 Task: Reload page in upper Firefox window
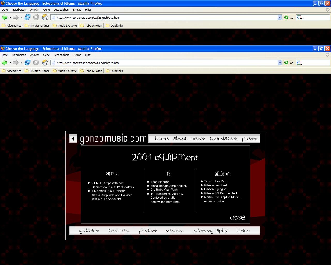27,17
